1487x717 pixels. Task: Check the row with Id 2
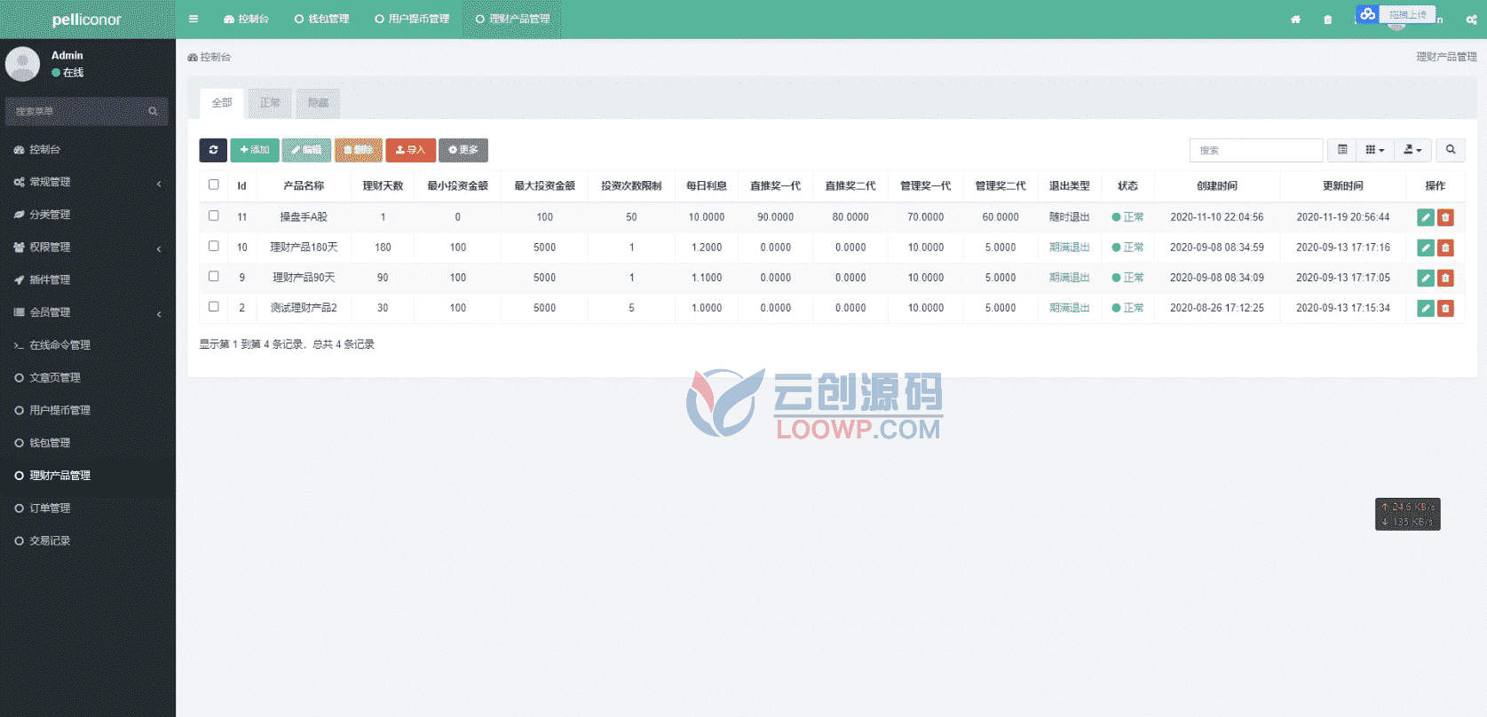(x=213, y=306)
